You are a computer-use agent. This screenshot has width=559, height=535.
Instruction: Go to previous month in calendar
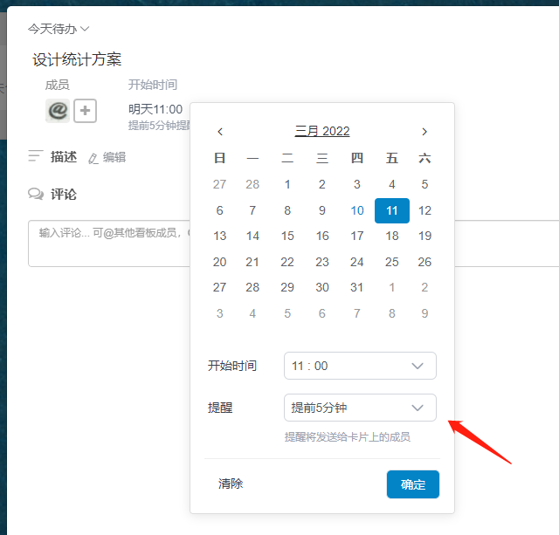[x=220, y=132]
